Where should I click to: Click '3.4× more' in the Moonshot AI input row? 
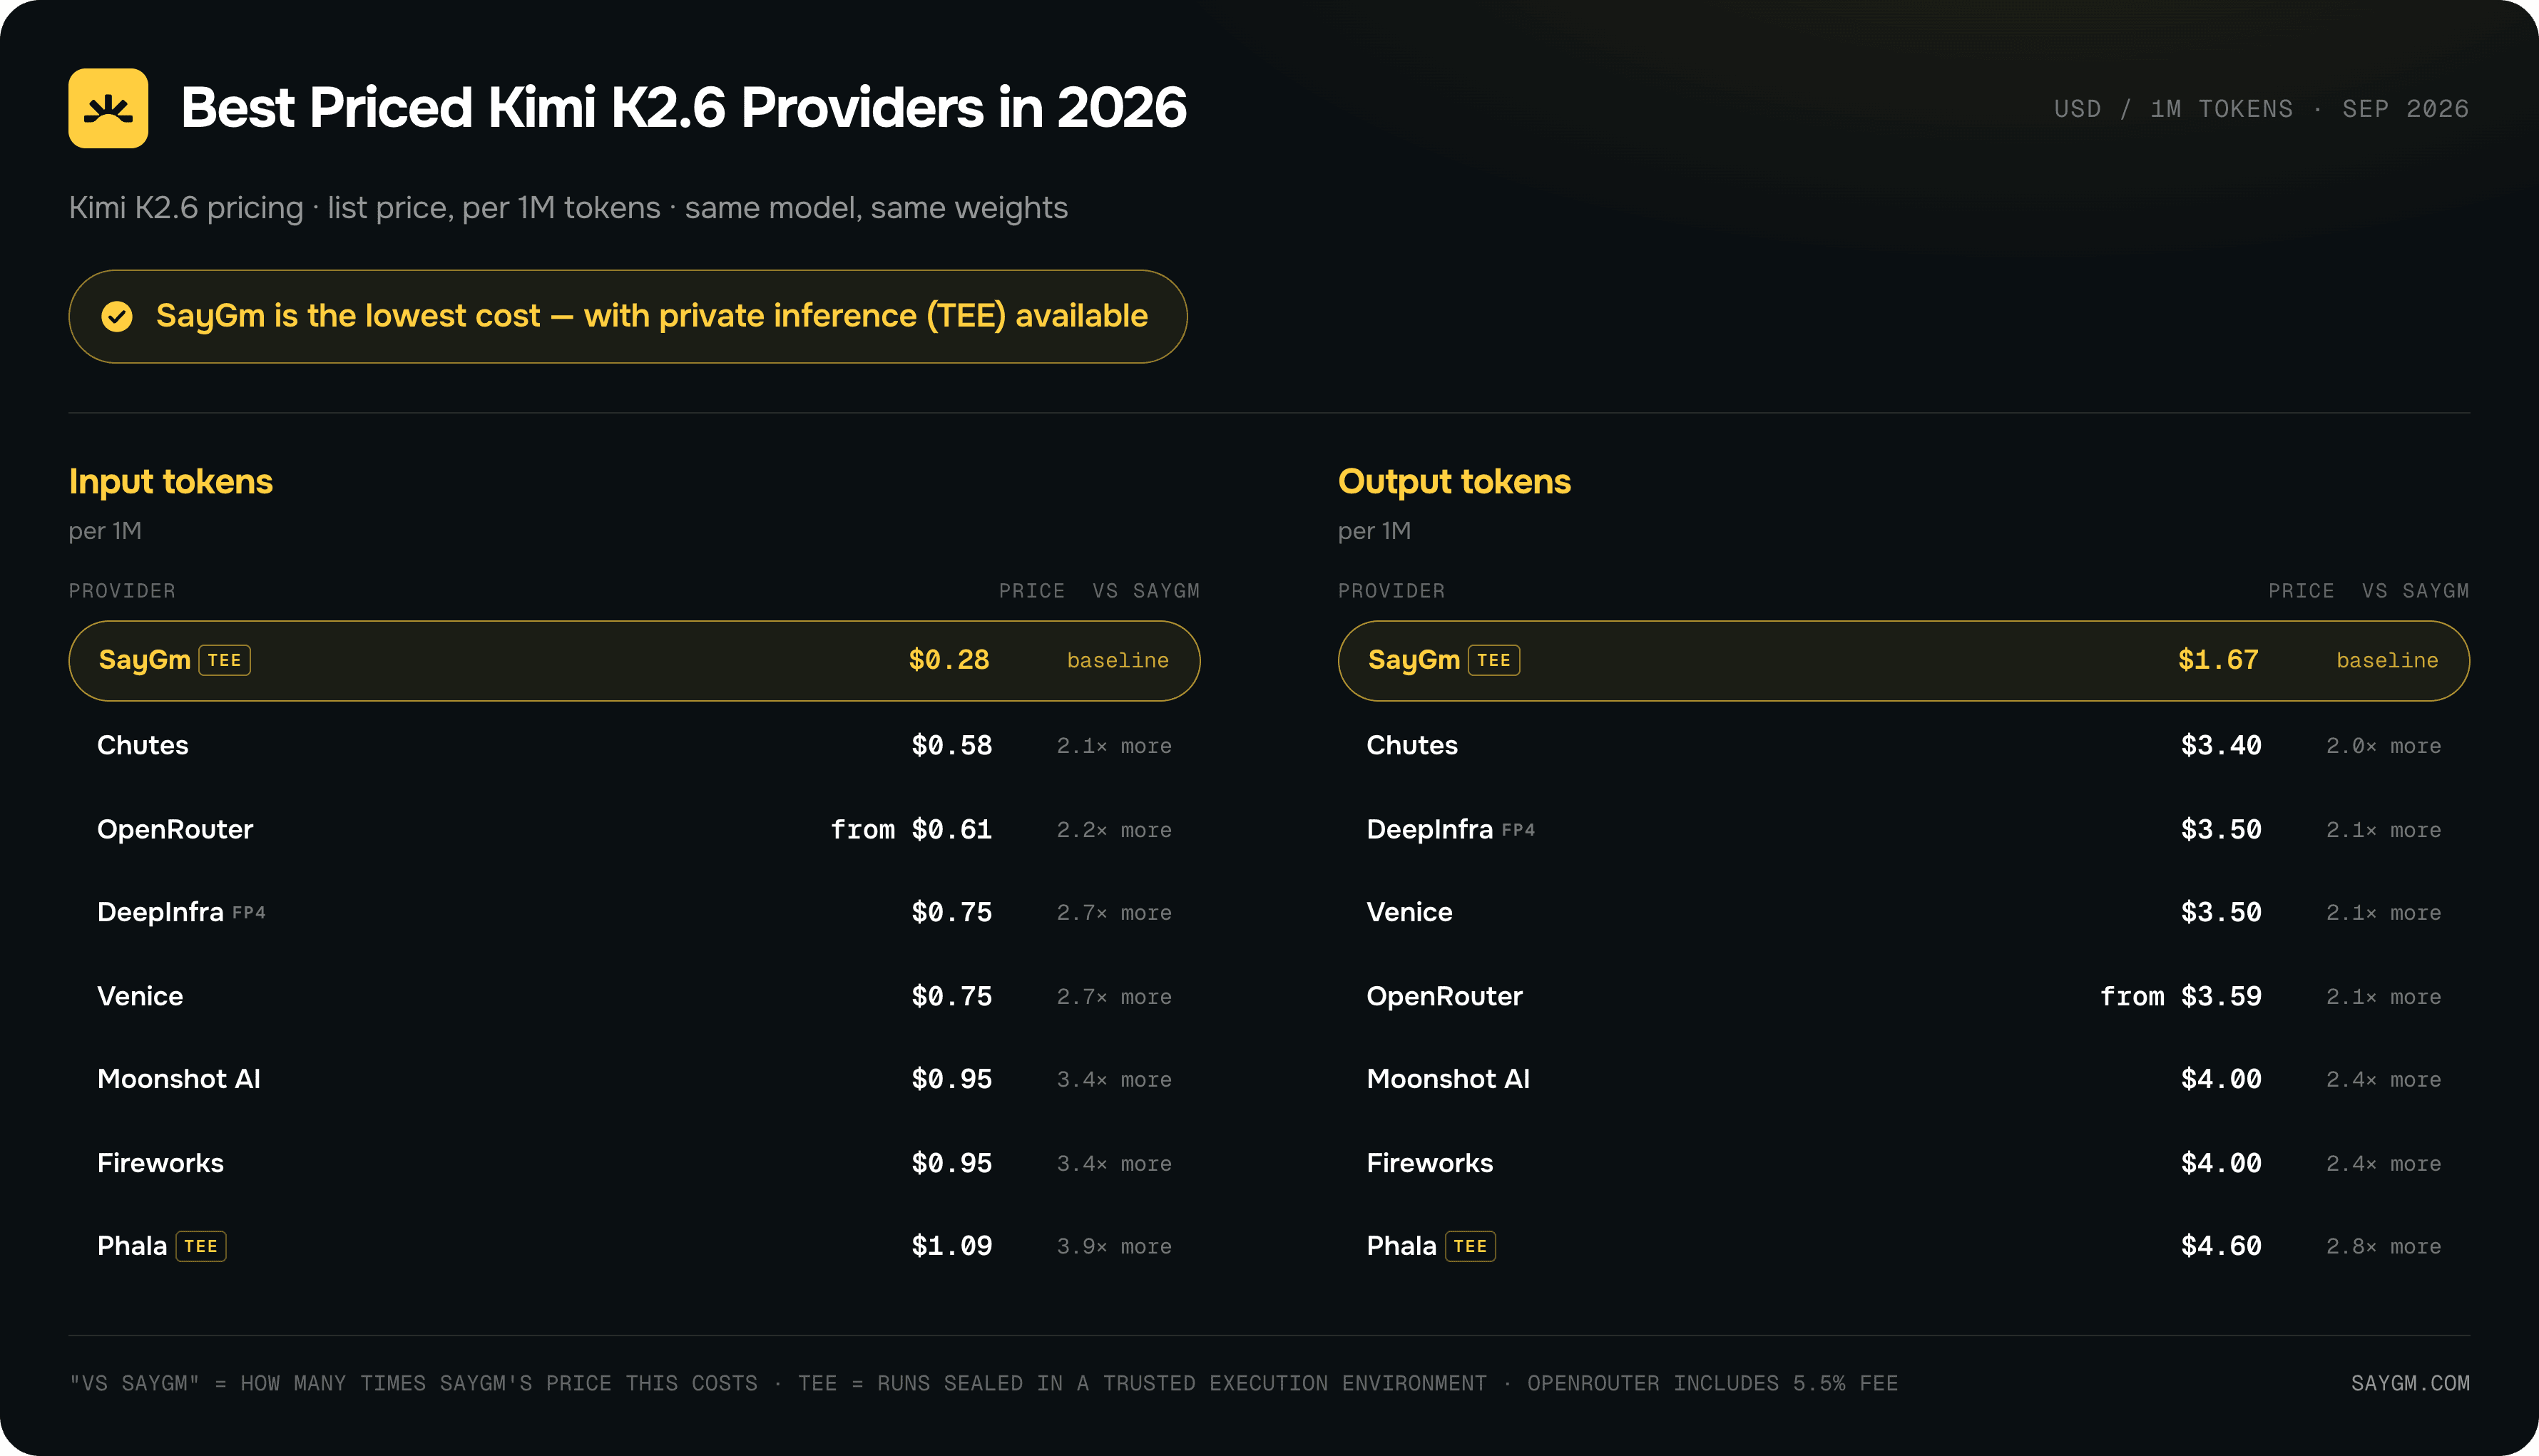(1114, 1081)
